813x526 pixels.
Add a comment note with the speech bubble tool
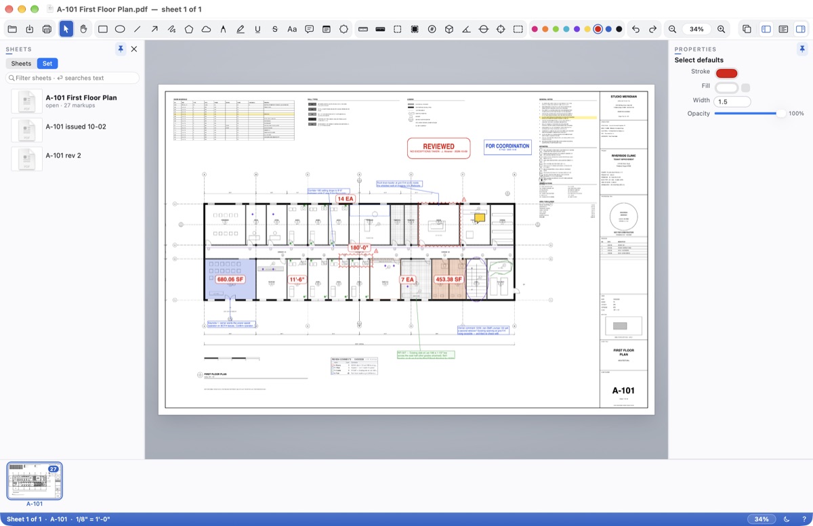tap(309, 29)
